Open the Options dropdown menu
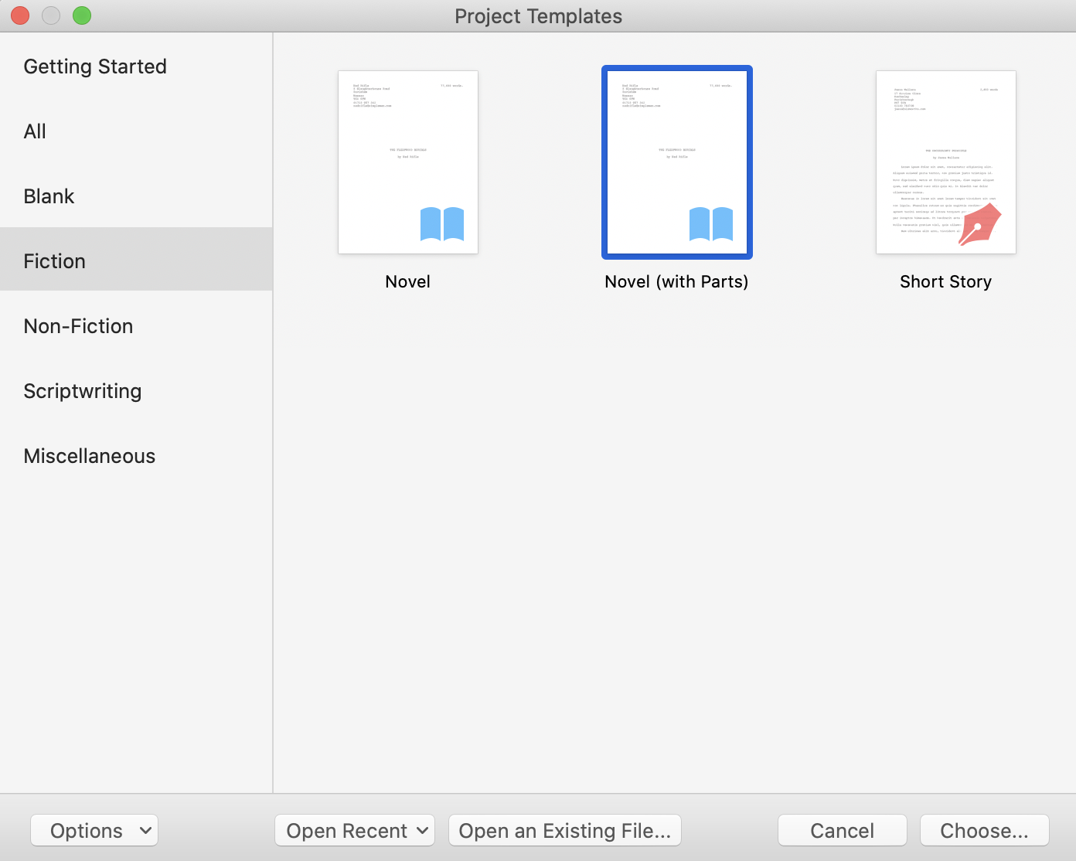1076x861 pixels. click(x=94, y=831)
